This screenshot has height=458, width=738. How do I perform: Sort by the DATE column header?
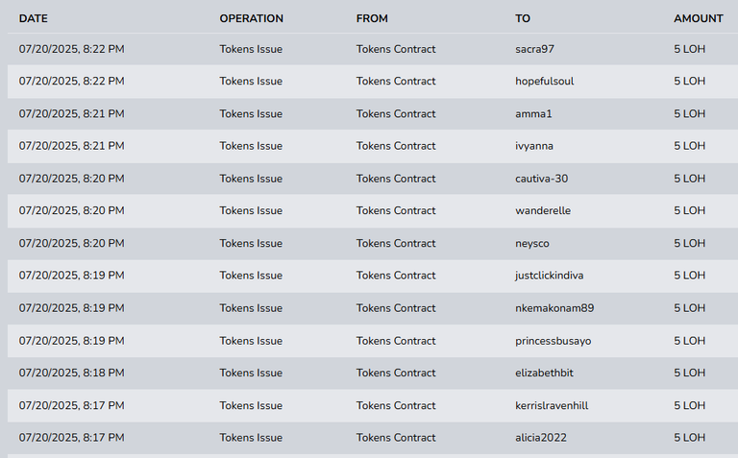(34, 19)
